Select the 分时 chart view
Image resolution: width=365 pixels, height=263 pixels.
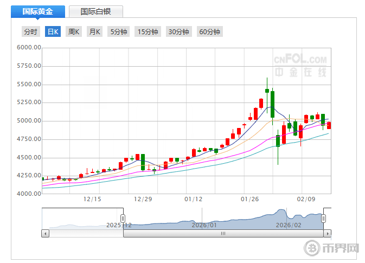[30, 32]
